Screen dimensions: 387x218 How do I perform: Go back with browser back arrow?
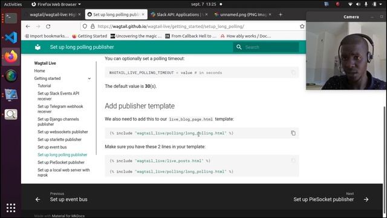click(28, 27)
